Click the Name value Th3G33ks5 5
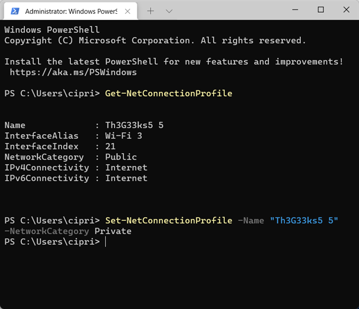The height and width of the screenshot is (309, 359). click(135, 125)
